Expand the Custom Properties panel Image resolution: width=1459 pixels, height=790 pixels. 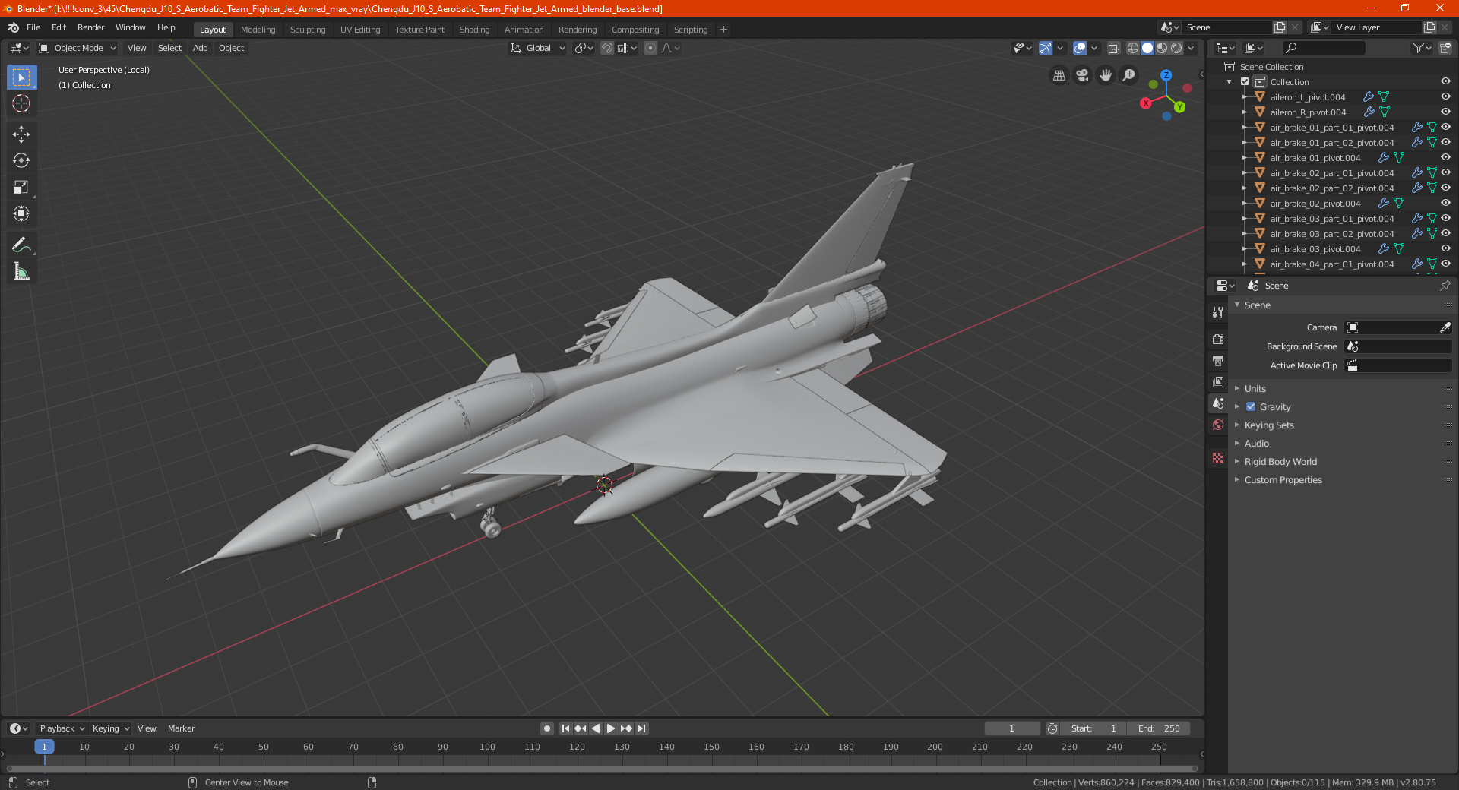click(x=1283, y=480)
